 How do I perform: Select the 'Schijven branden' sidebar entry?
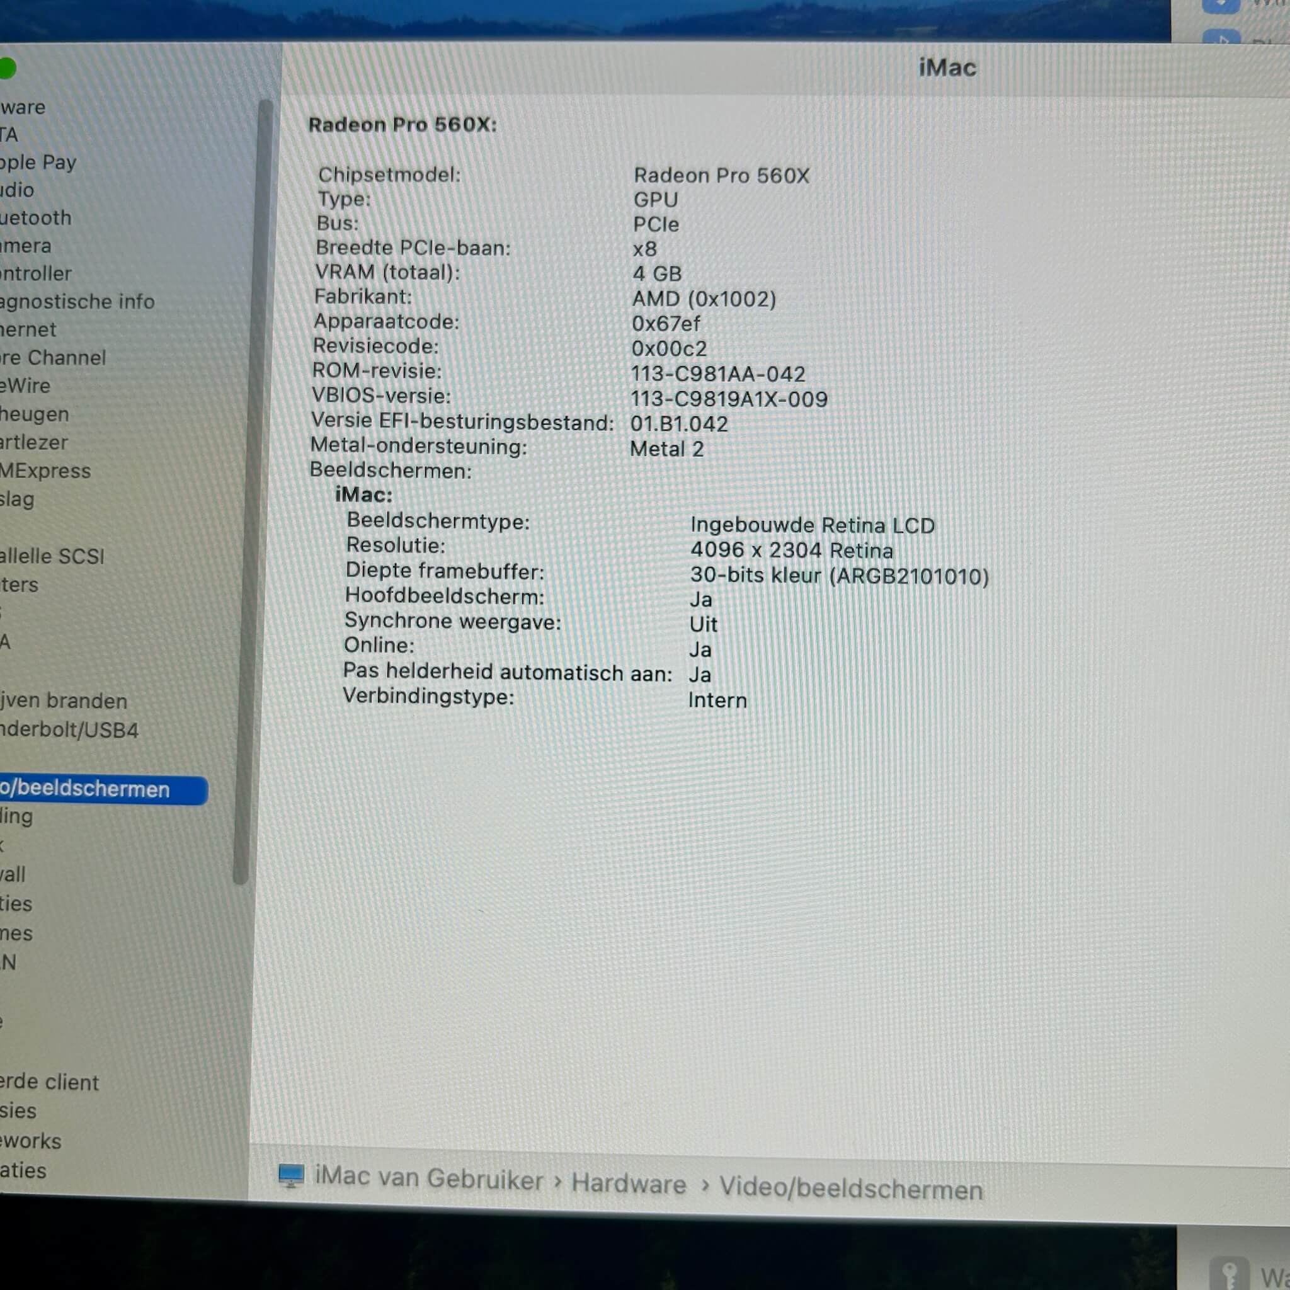pos(64,701)
